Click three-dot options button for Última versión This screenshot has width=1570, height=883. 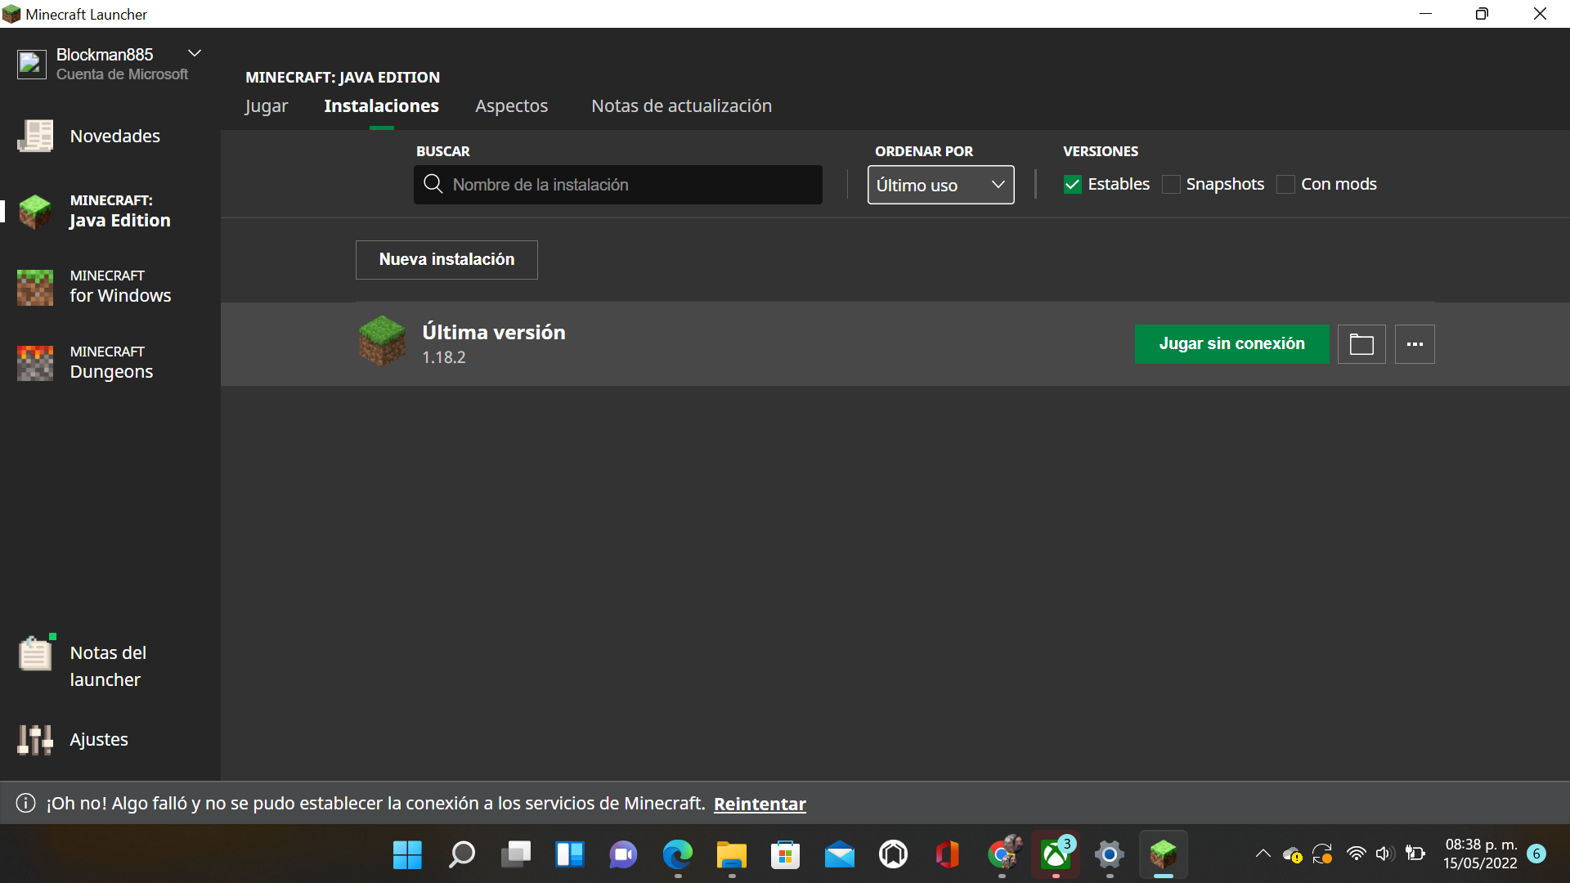(x=1415, y=344)
